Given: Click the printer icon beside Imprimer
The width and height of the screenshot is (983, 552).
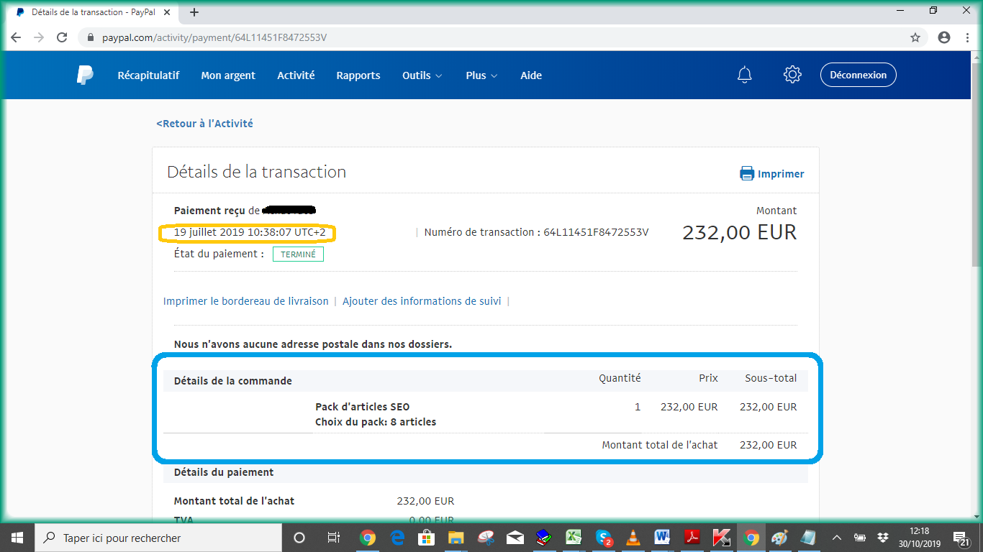Looking at the screenshot, I should pyautogui.click(x=747, y=173).
